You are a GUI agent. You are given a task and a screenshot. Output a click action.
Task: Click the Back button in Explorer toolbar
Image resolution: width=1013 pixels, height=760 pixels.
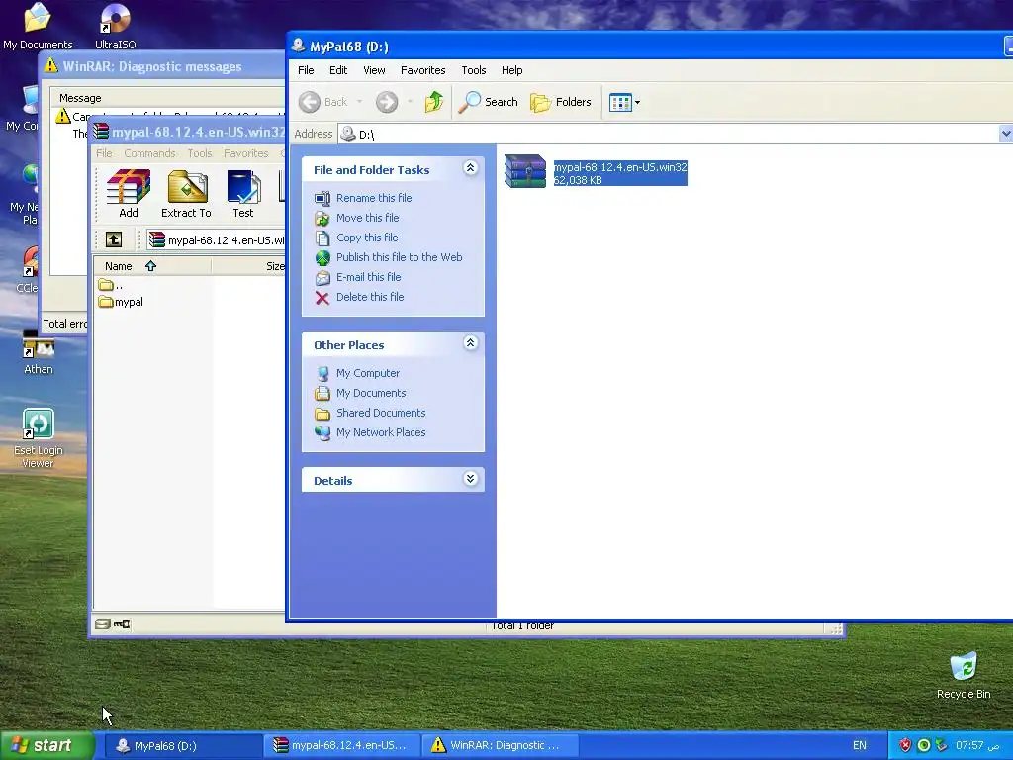(x=323, y=102)
